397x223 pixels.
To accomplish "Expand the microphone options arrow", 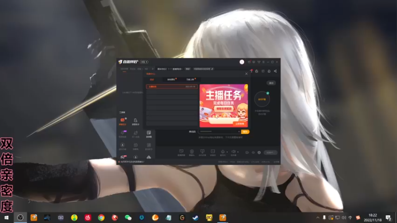I will point(227,152).
